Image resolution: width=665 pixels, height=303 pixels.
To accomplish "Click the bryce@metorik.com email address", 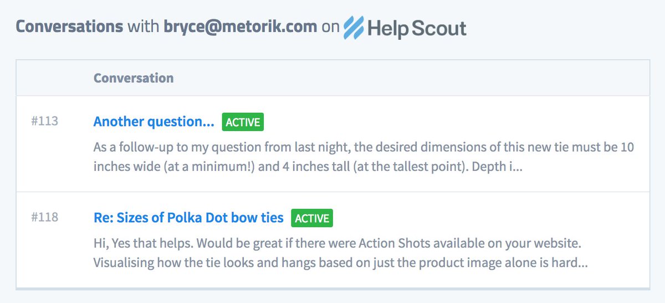I will (x=241, y=27).
